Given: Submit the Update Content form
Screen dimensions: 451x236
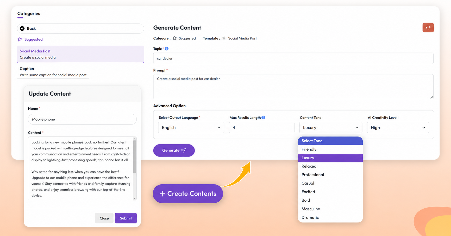Looking at the screenshot, I should pos(126,218).
